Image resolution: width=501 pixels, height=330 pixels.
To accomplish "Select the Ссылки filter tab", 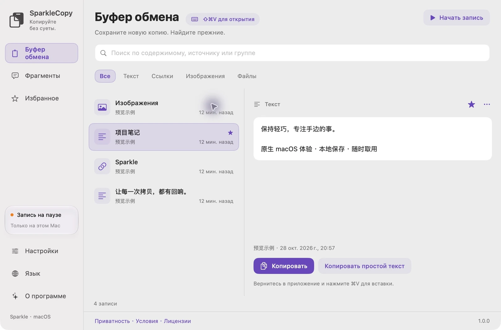I will coord(162,76).
